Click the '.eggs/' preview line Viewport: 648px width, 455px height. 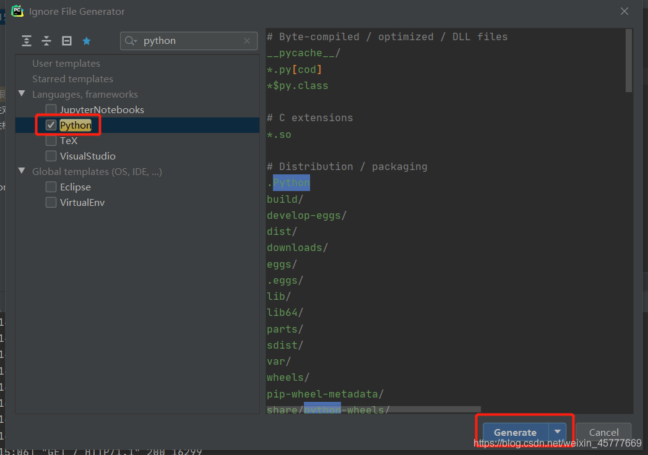[x=285, y=280]
